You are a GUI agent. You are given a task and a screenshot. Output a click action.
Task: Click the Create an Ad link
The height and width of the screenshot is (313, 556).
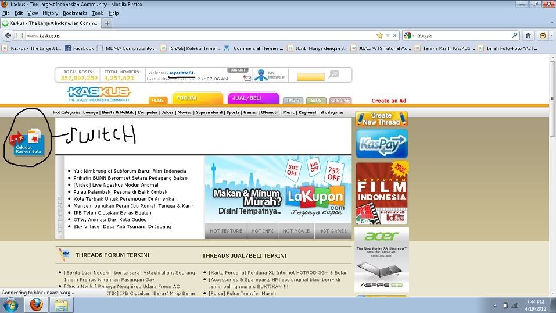[x=389, y=101]
